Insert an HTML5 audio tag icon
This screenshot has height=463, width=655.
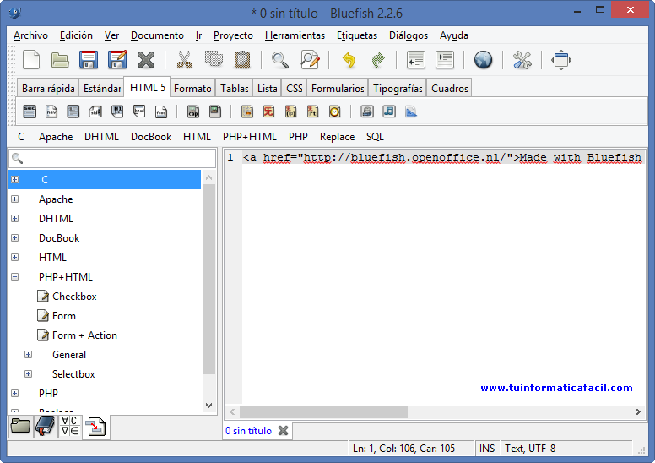point(389,112)
